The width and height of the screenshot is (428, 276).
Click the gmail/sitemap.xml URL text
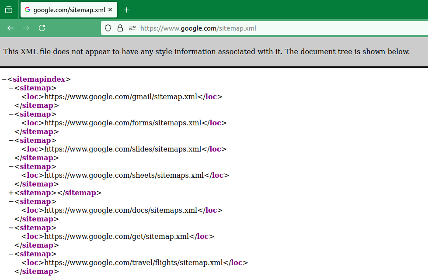[121, 97]
